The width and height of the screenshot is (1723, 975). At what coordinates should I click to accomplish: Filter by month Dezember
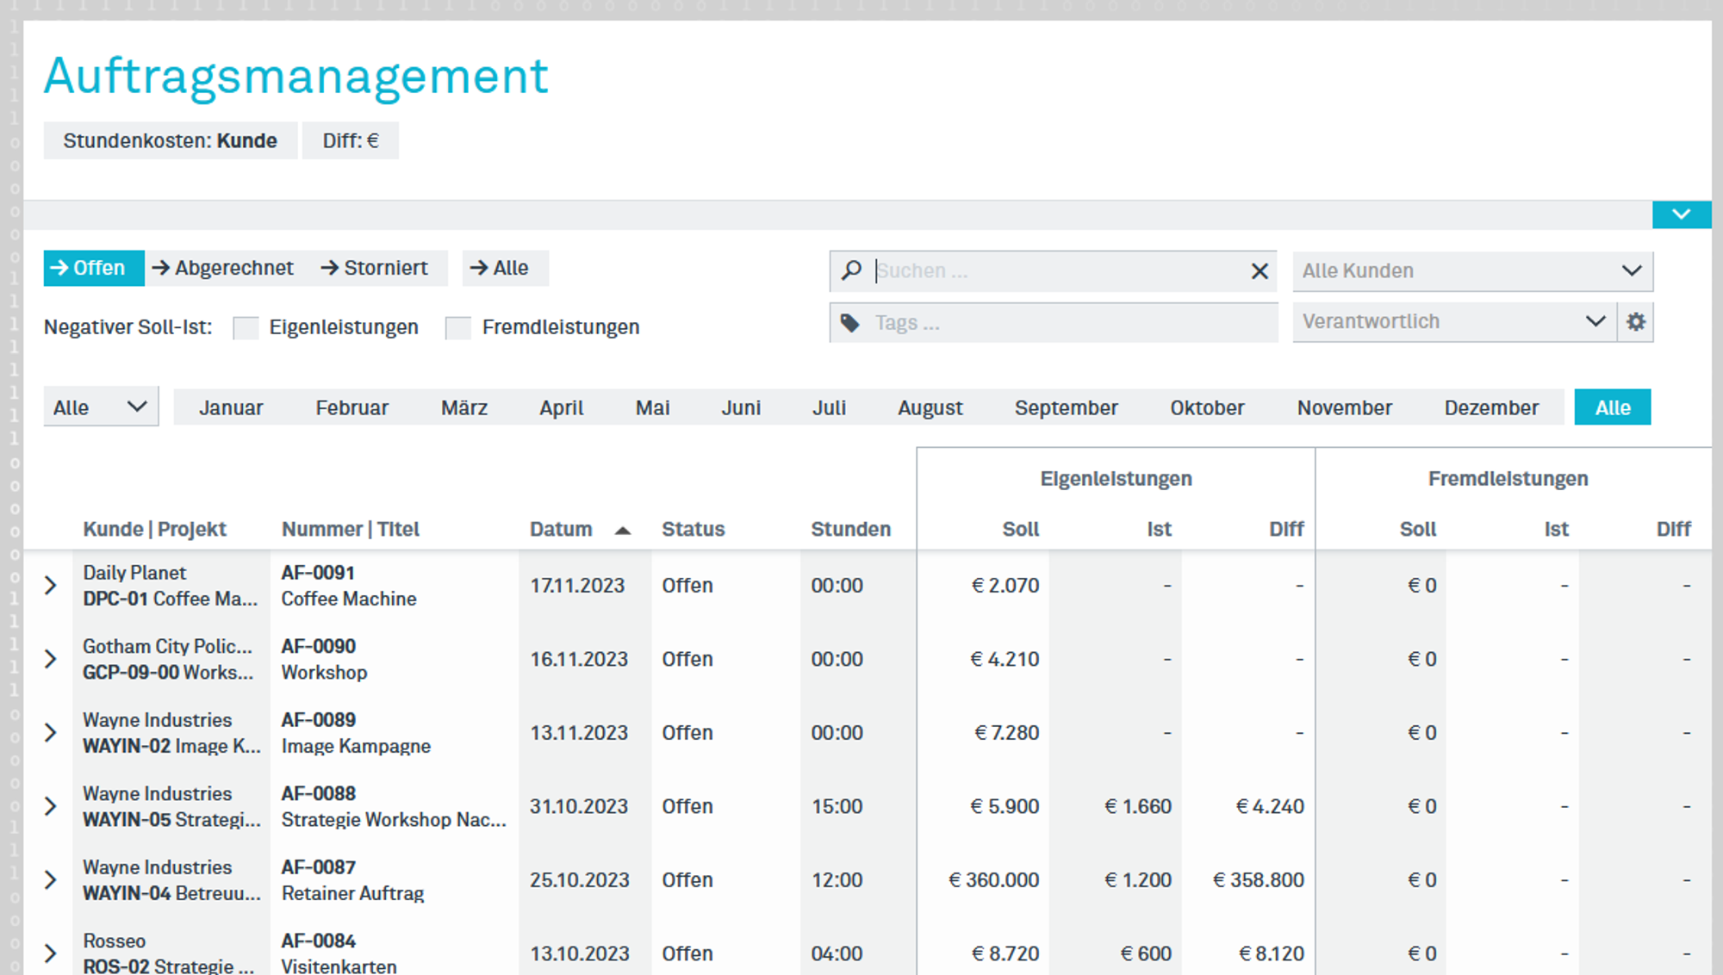(1491, 407)
